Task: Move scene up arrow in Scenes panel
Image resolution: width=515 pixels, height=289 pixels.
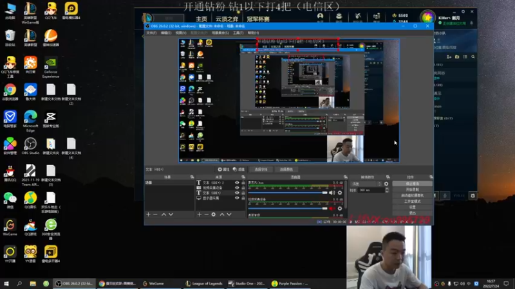Action: point(164,215)
